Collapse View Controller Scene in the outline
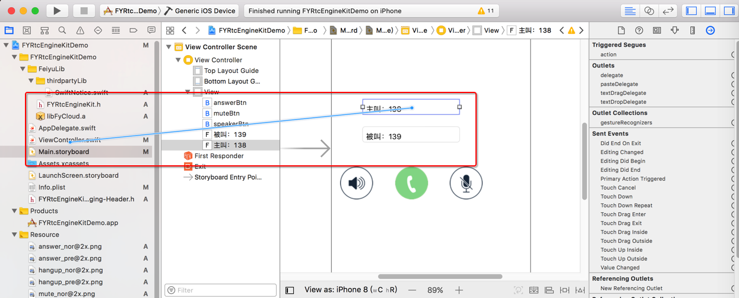This screenshot has height=298, width=739. 169,47
